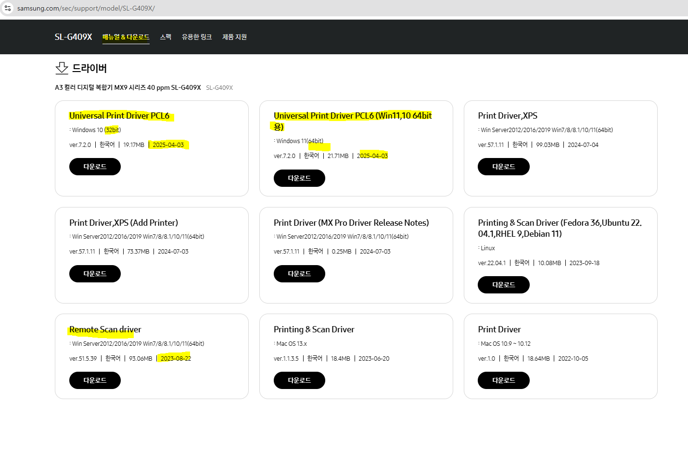Select the URL in the address bar
Screen dimensions: 688x450
tap(86, 8)
